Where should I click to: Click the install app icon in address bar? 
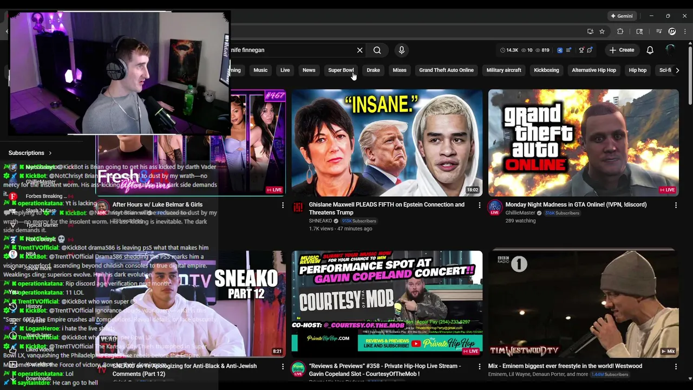(x=590, y=31)
